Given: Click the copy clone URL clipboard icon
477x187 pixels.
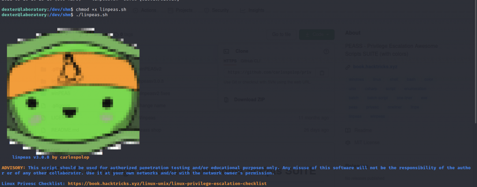Looking at the screenshot, I should pyautogui.click(x=323, y=73).
